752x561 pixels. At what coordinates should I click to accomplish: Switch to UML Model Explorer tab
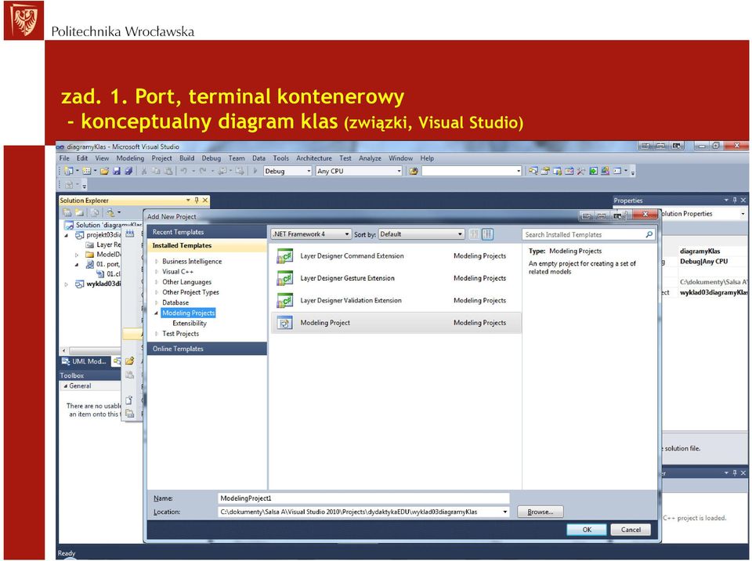(x=85, y=361)
